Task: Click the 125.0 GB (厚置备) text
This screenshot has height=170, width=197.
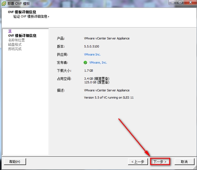Action: pyautogui.click(x=97, y=82)
